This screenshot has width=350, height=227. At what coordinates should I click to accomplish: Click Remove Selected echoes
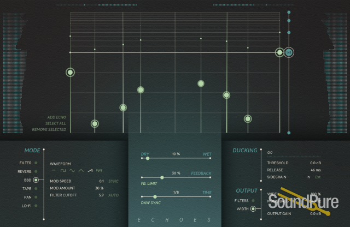point(50,129)
